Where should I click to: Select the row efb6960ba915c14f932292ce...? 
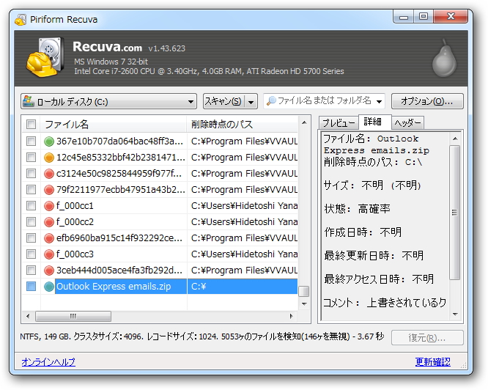point(160,238)
